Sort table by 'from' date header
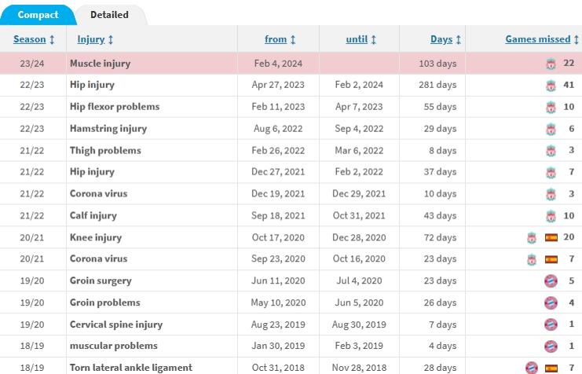Screen dimensions: 582x374 coord(280,39)
